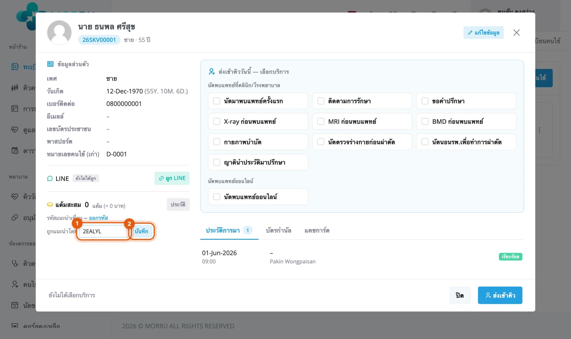Tick BMD ก่อนพบแพทย์ checkbox
Screen dimensions: 571x339
(425, 122)
